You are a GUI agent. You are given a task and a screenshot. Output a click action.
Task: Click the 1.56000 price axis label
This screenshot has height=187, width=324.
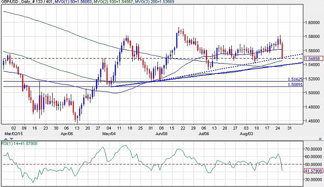[x=313, y=50]
